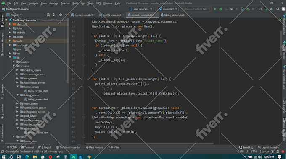Image resolution: width=286 pixels, height=159 pixels.
Task: Open the Event Log
Action: [246, 147]
